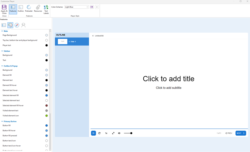Click the OUTLINE header label
This screenshot has height=152, width=250.
61,35
